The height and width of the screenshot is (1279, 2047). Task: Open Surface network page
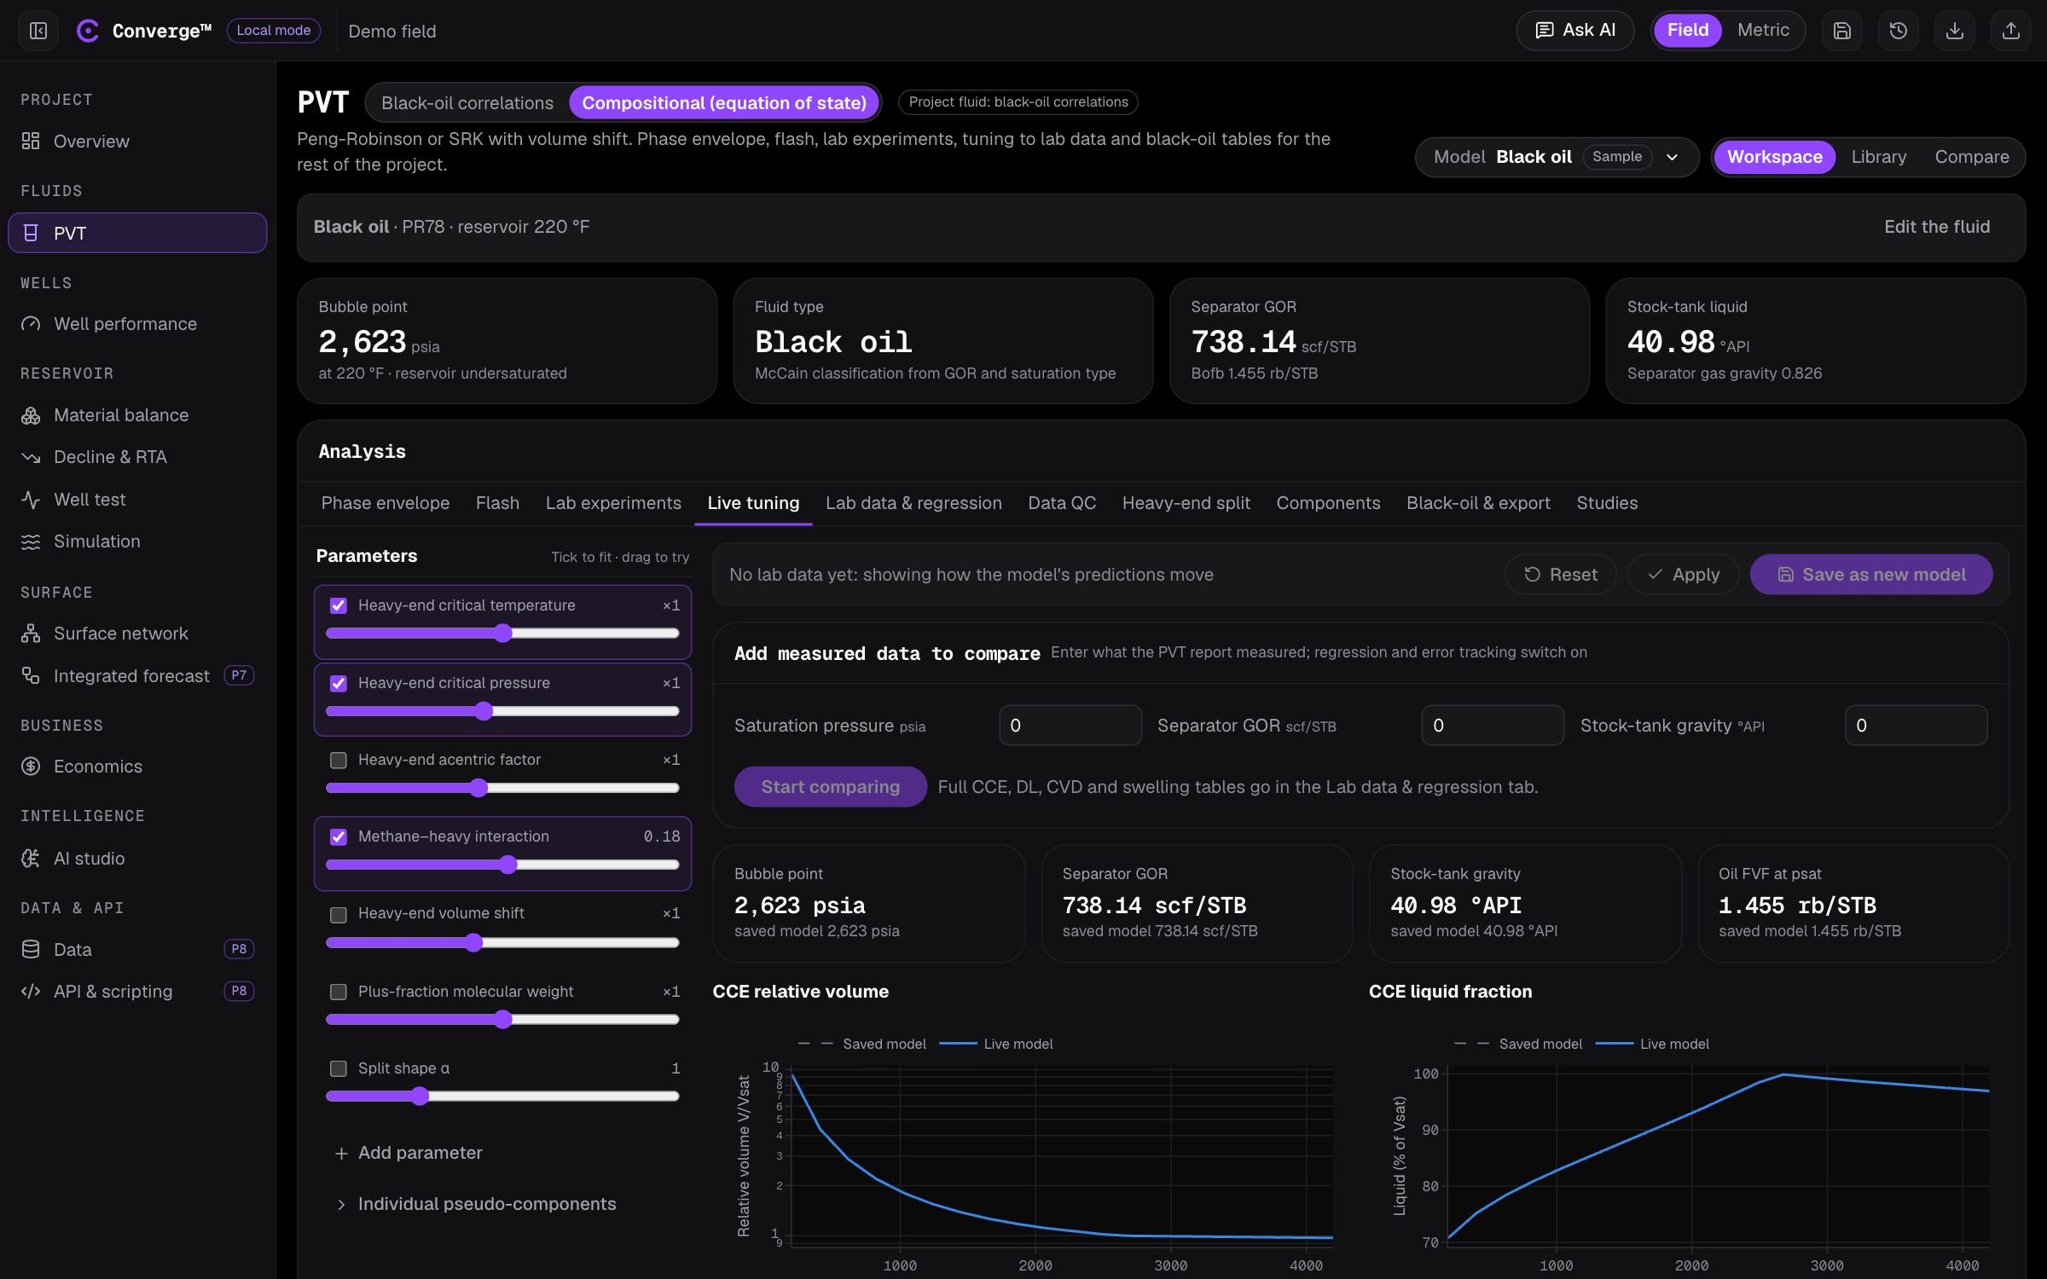tap(136, 634)
